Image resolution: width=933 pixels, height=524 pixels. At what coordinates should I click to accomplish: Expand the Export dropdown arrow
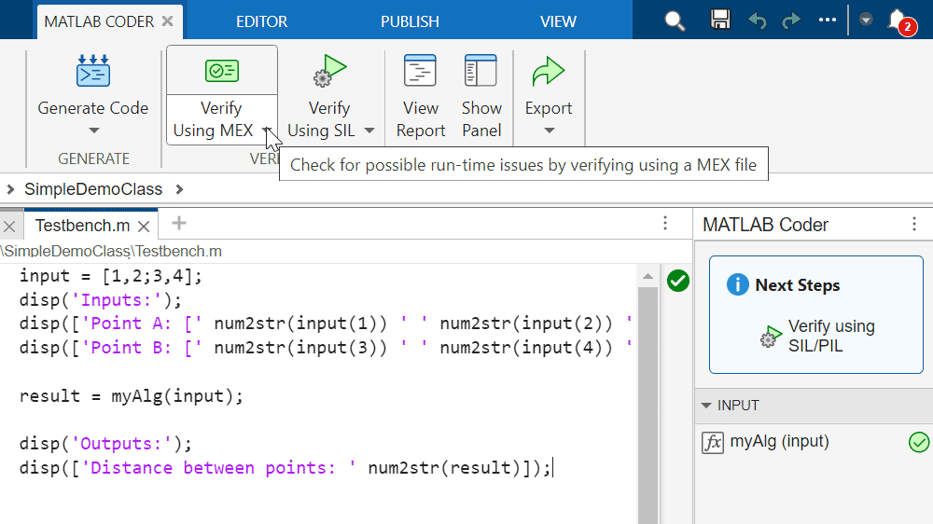click(x=549, y=131)
